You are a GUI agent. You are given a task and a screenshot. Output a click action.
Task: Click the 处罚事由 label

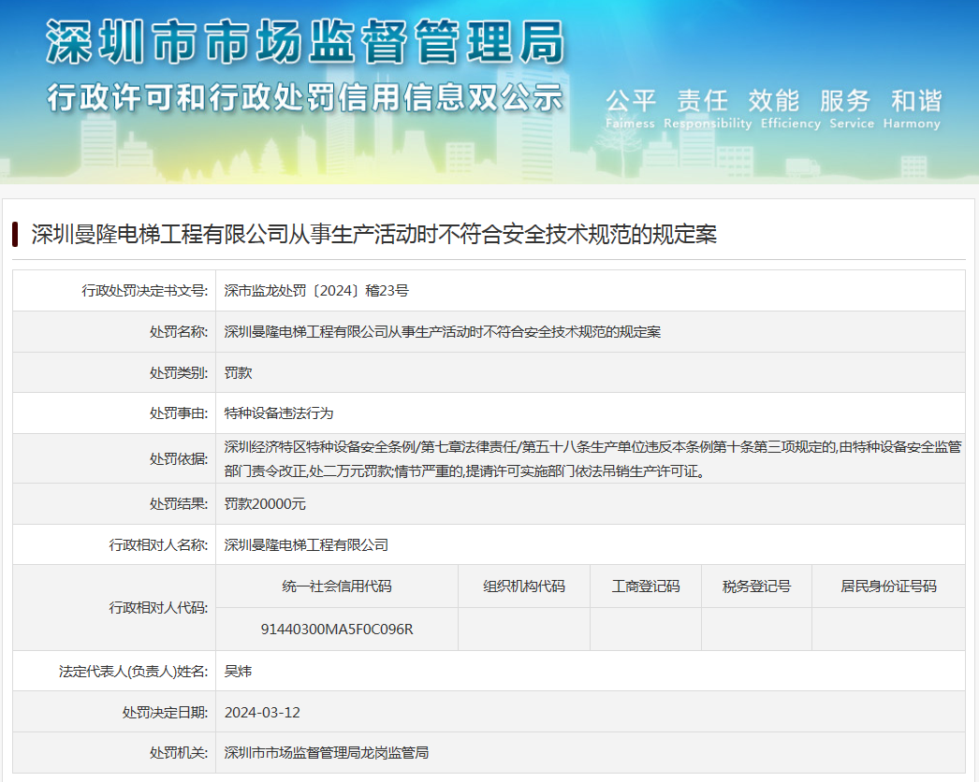coord(179,413)
